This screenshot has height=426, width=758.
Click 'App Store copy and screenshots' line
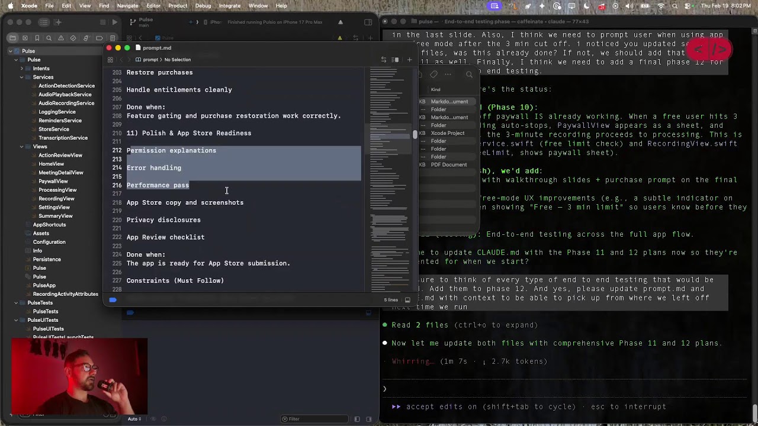point(185,202)
